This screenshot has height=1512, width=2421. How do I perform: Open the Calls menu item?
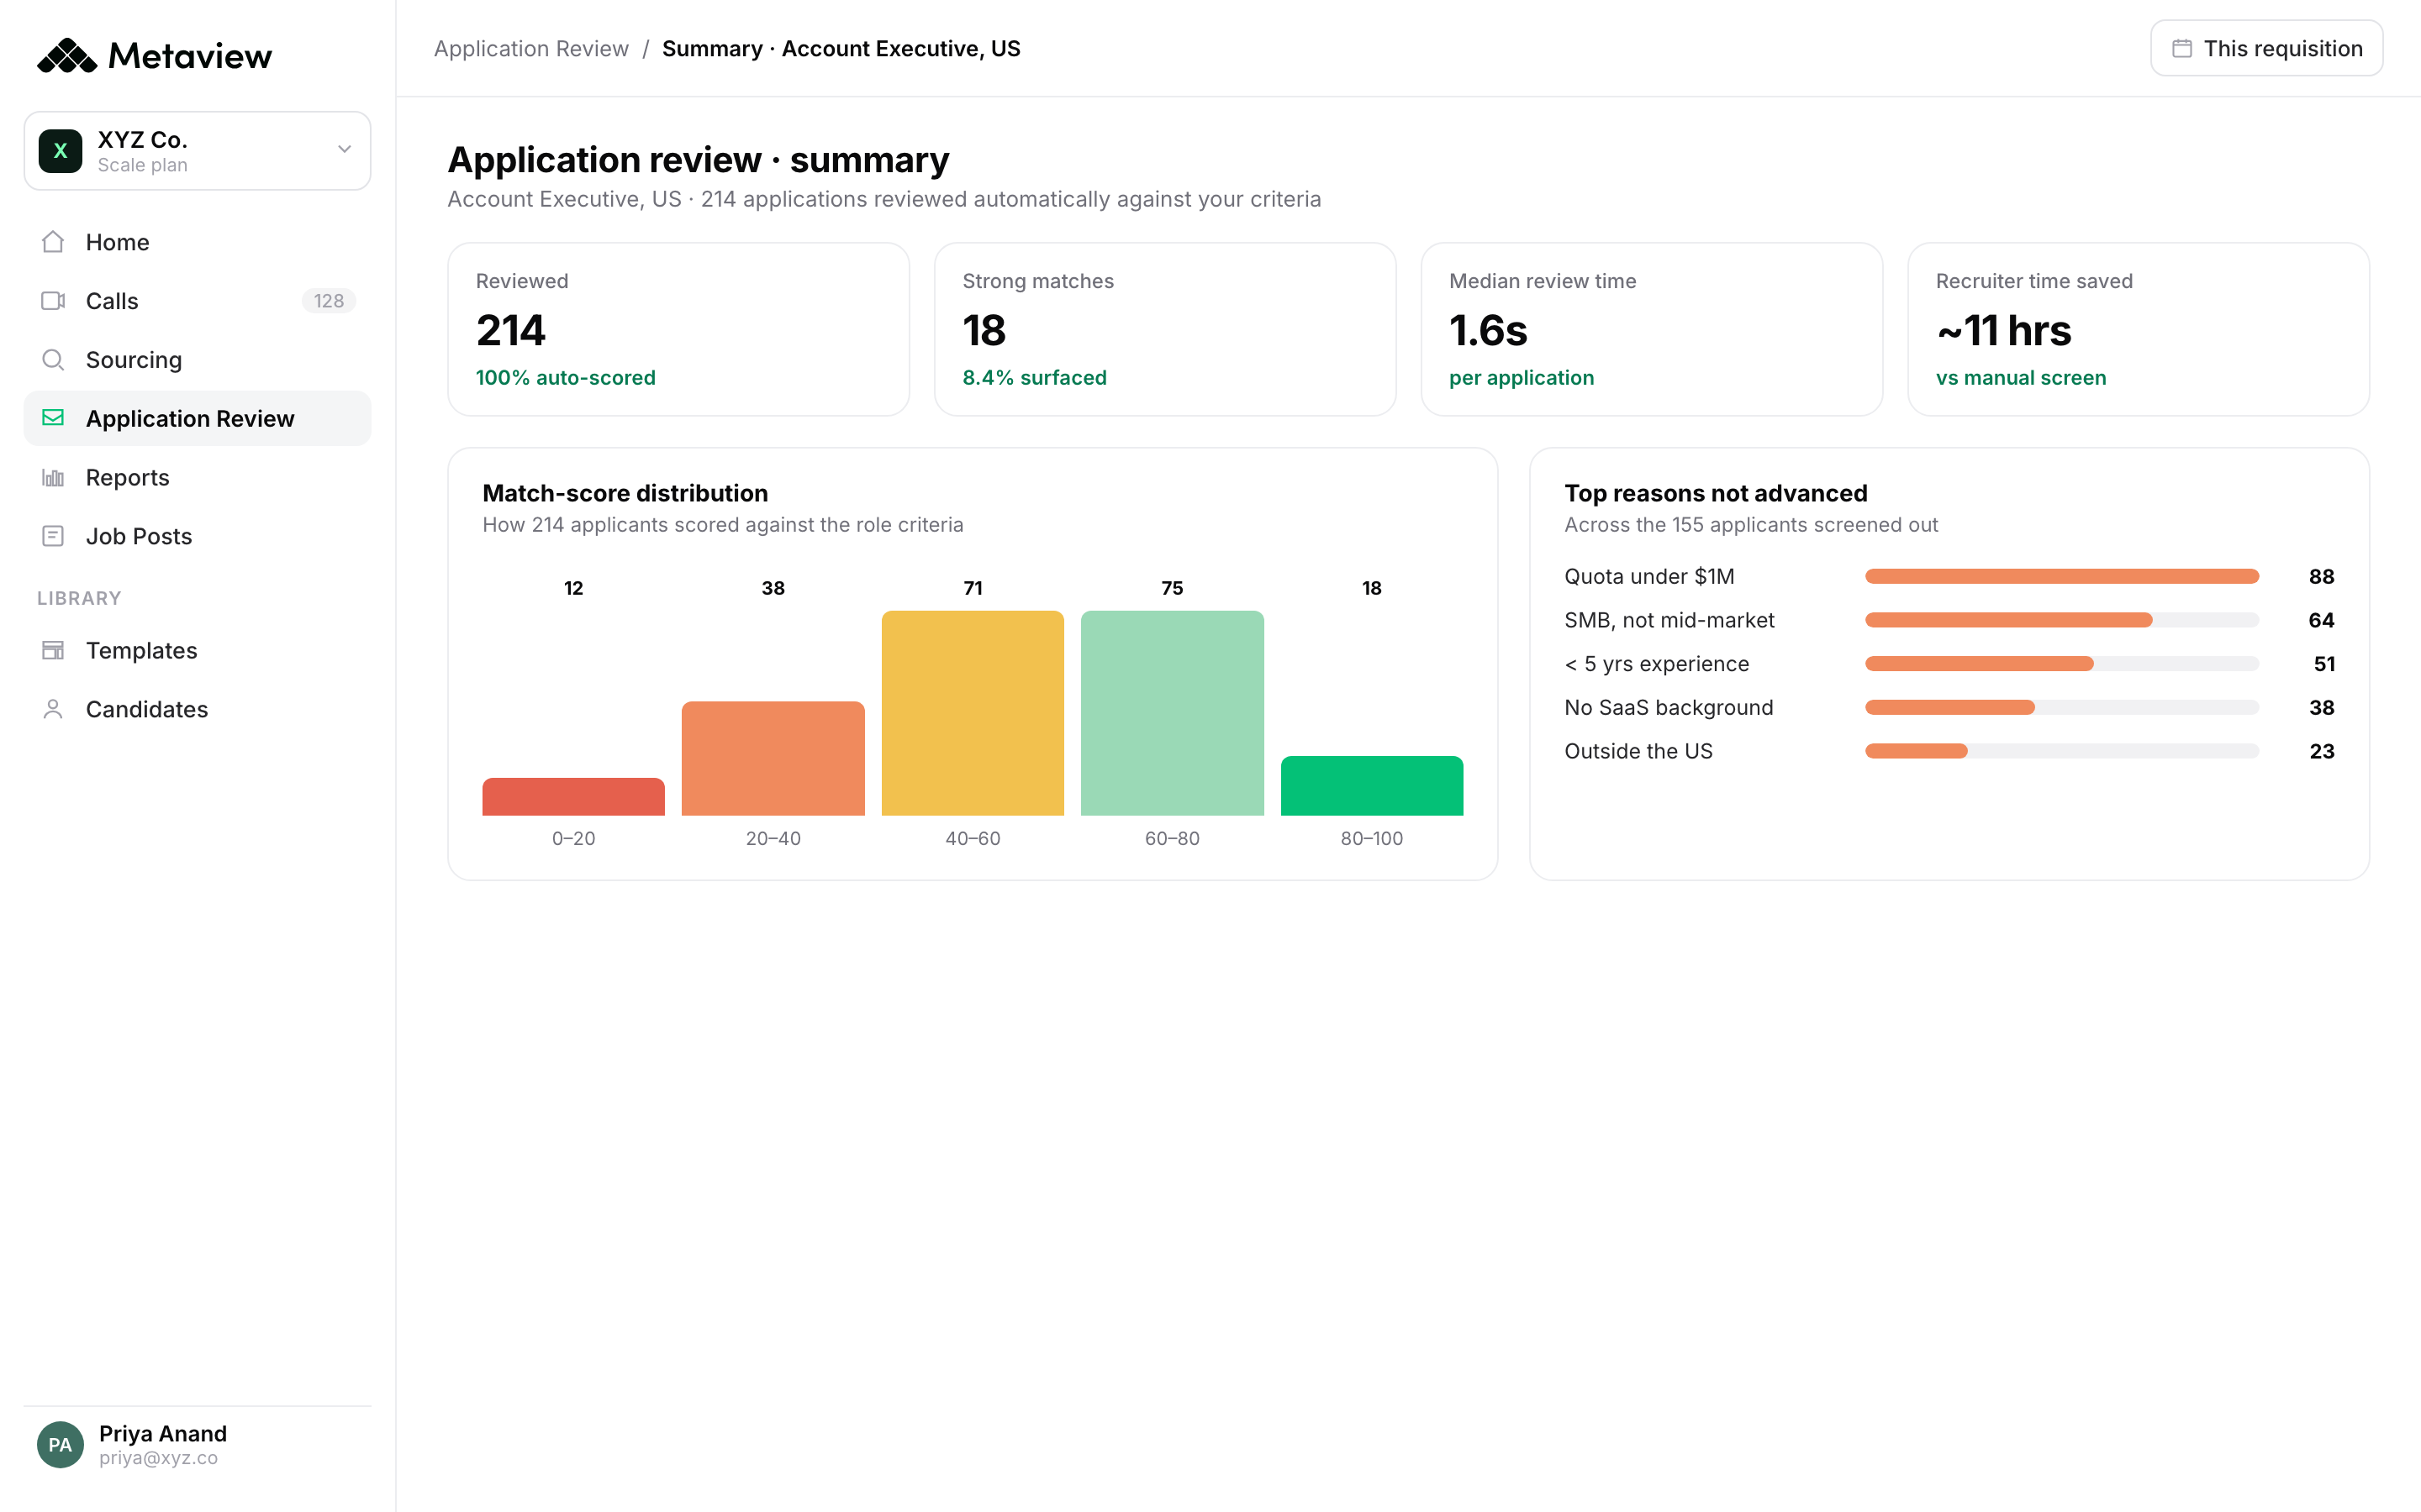tap(197, 301)
